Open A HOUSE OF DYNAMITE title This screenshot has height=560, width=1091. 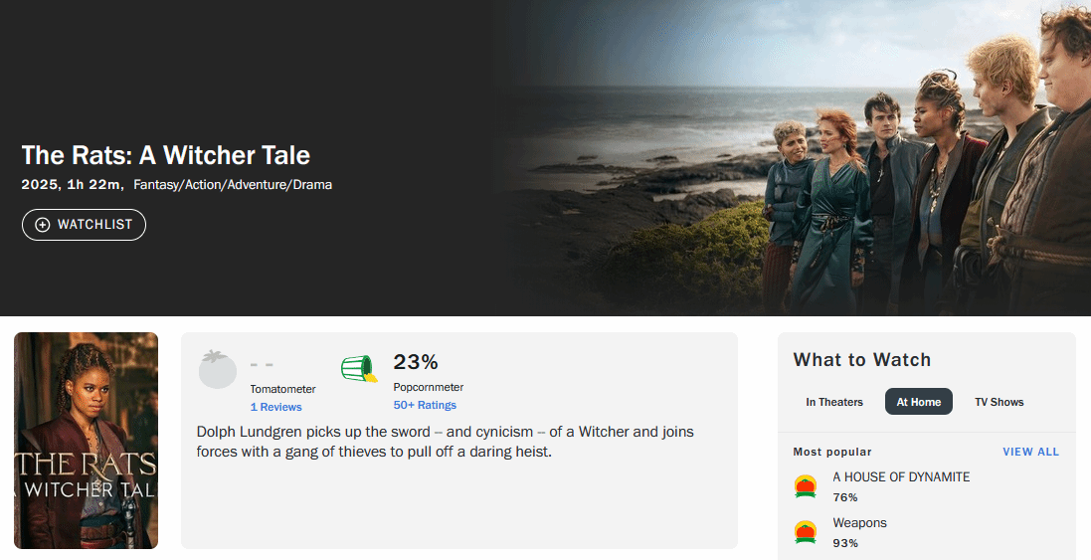pos(901,476)
